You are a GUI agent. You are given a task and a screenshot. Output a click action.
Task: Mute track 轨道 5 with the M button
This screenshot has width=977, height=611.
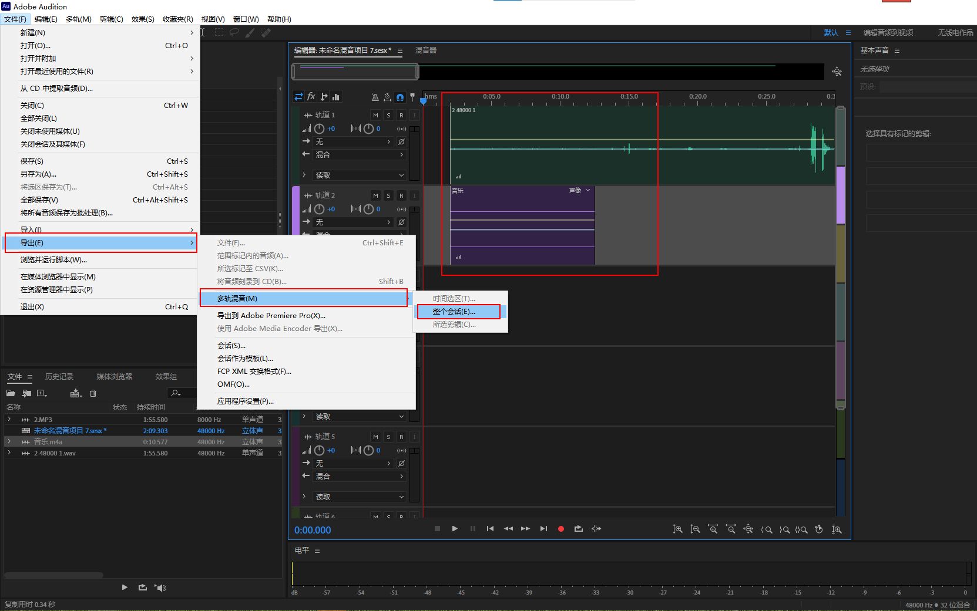point(376,437)
